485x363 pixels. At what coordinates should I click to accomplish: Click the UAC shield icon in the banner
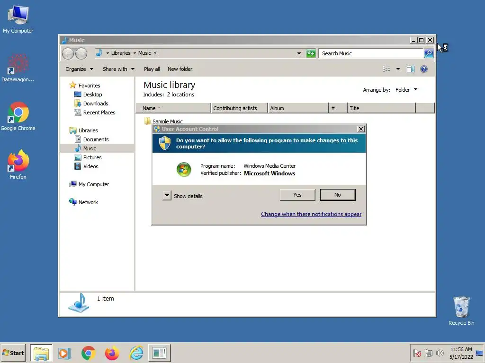[164, 143]
